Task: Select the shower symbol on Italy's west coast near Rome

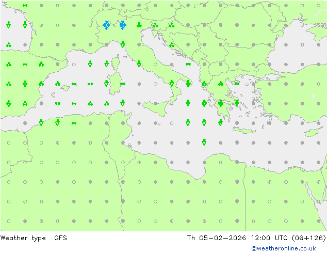Action: point(139,64)
